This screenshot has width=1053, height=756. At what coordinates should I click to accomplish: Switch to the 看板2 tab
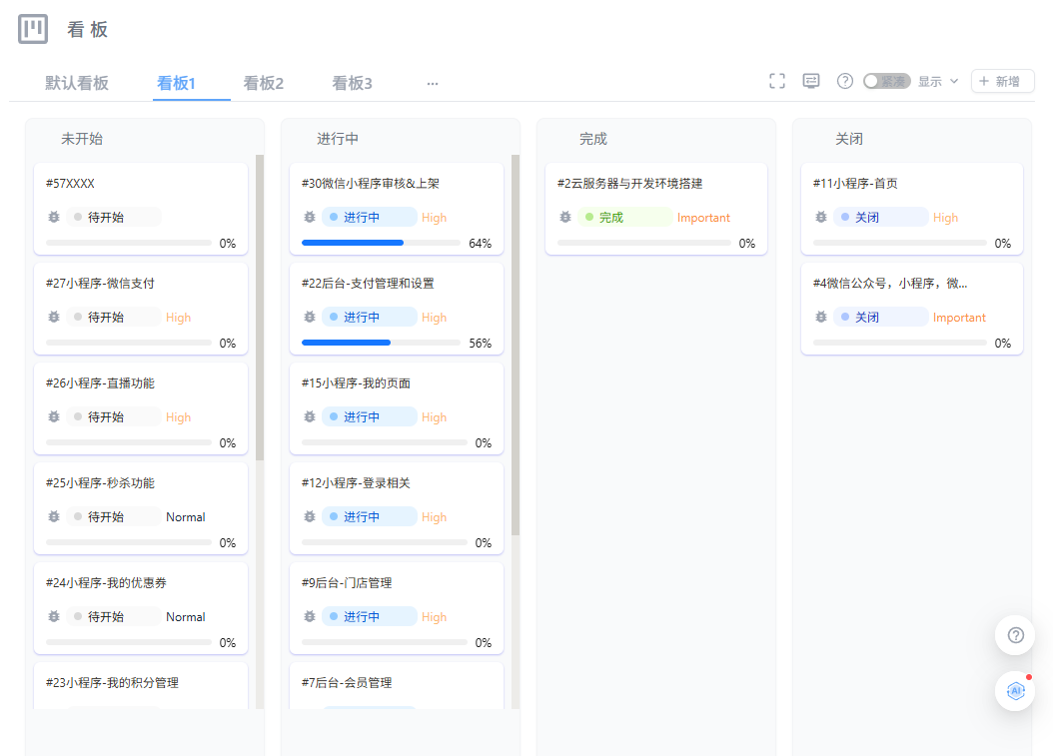click(x=264, y=83)
